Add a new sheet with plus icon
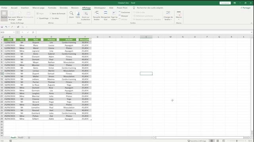Image resolution: width=254 pixels, height=142 pixels. pos(29,138)
